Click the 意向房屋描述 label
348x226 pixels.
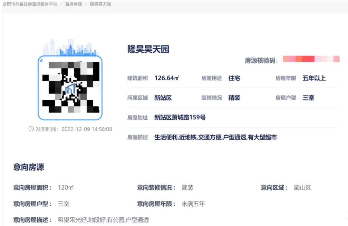pos(33,220)
